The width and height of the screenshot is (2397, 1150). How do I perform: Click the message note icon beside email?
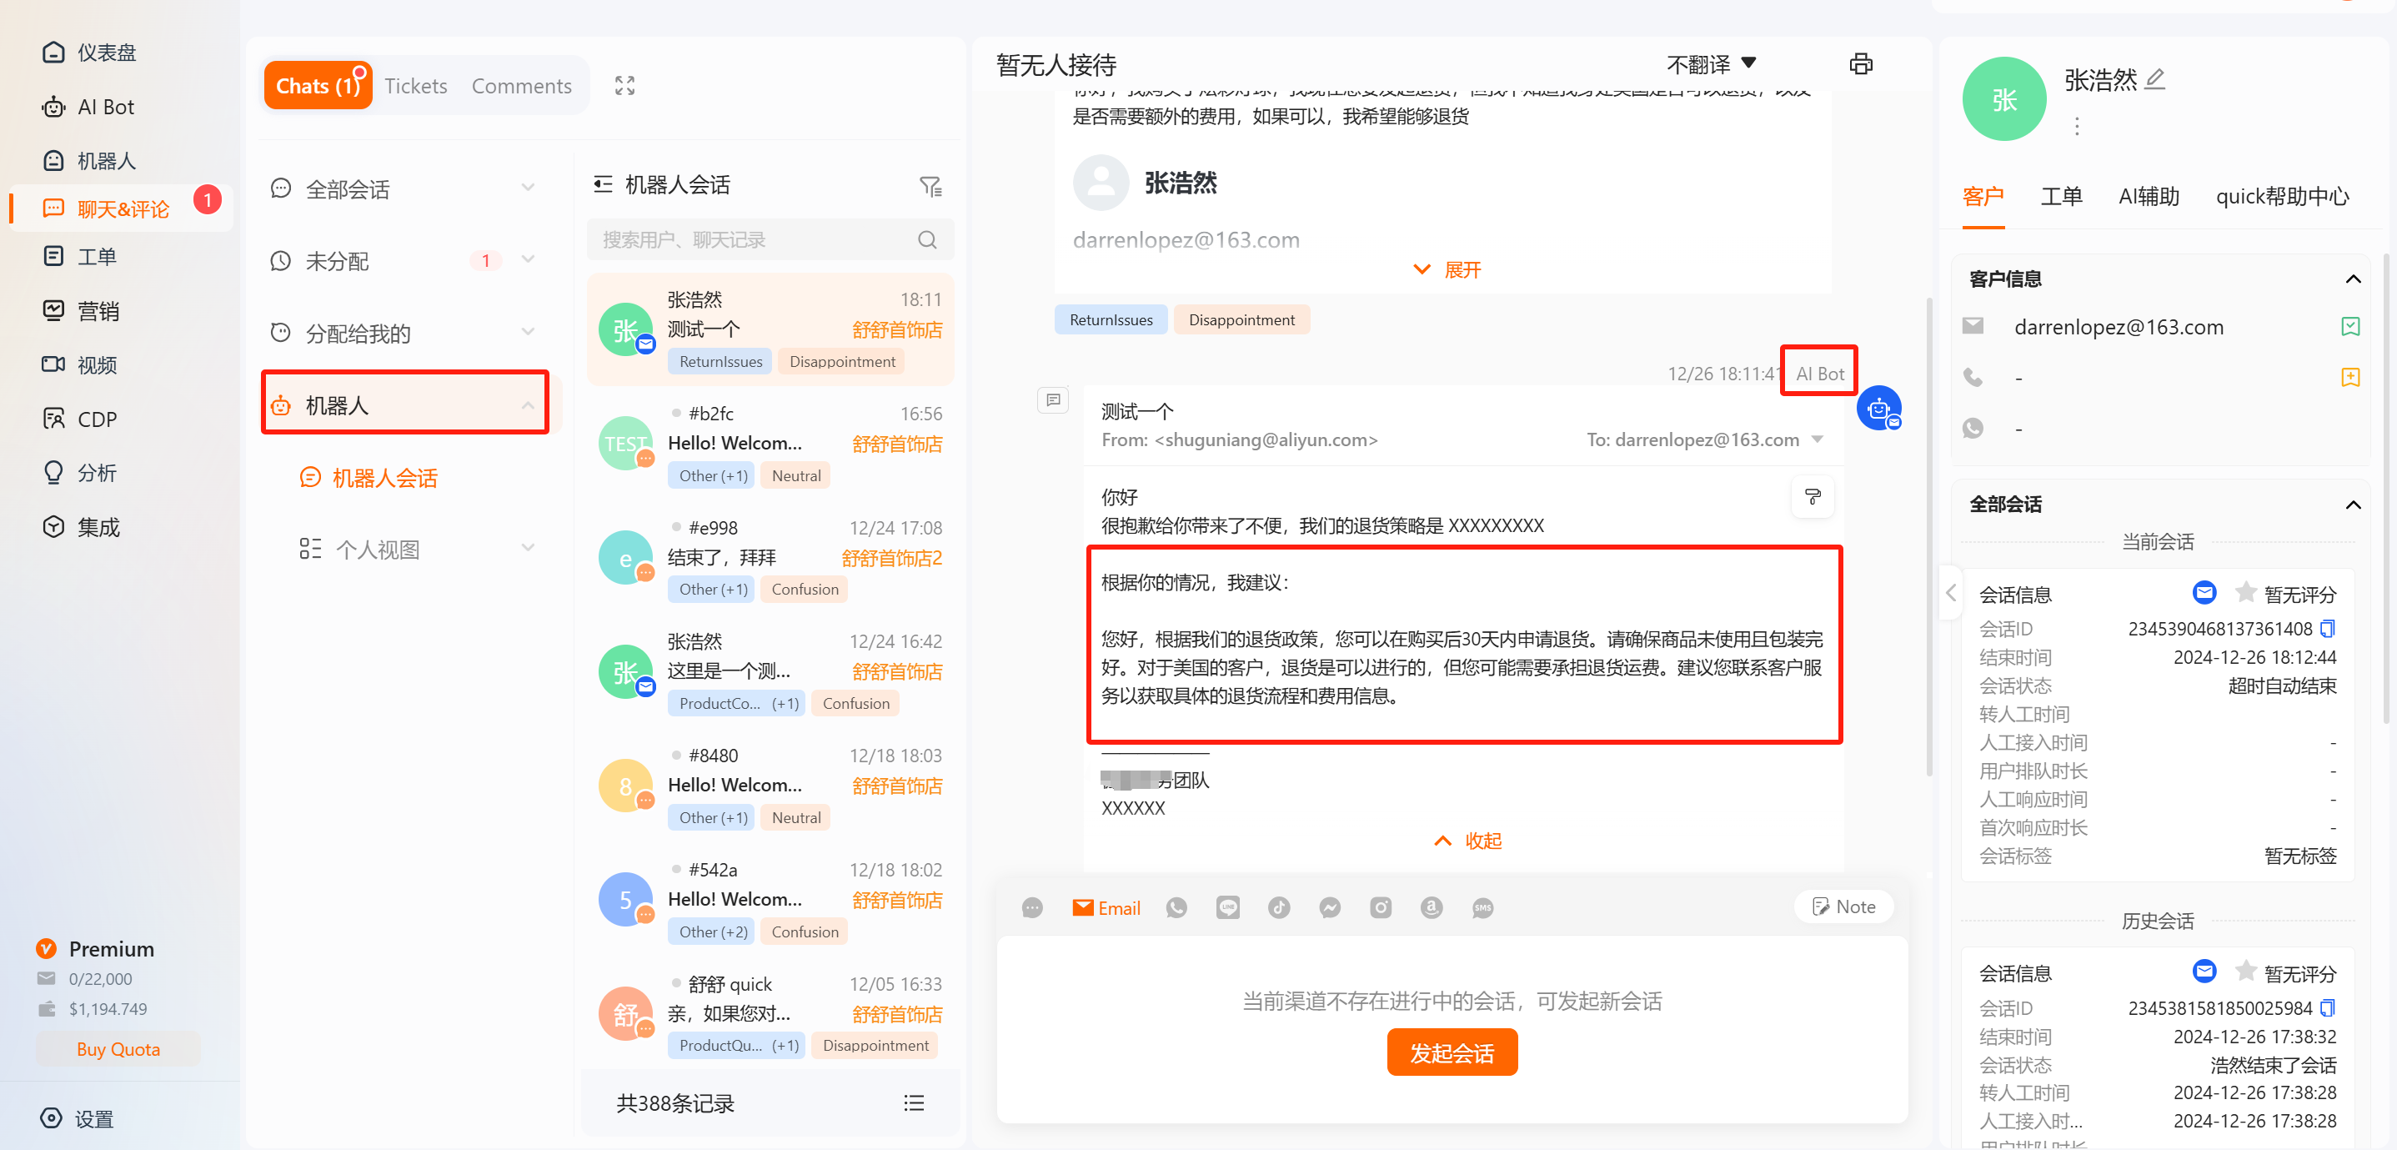[1053, 400]
